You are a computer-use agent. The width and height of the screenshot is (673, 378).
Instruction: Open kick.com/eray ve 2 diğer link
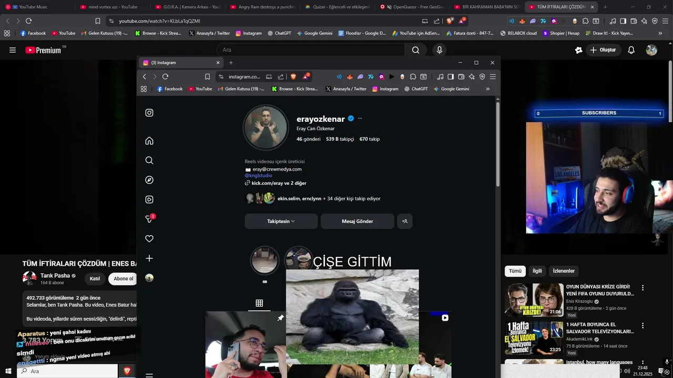[279, 183]
